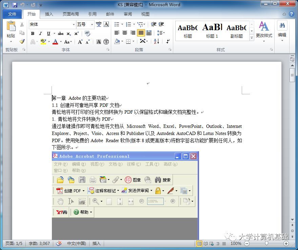298x250 pixels.
Task: Click the zoom in plus button
Action: (286, 243)
